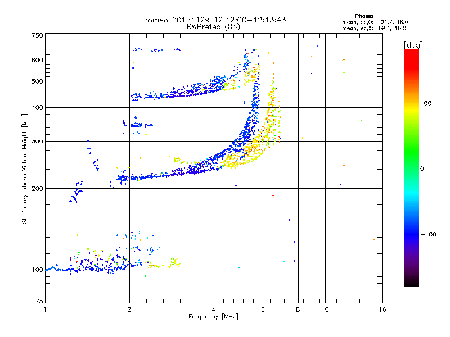Click the 750 tick label on height axis
Screen dimensions: 450x337
(37, 35)
